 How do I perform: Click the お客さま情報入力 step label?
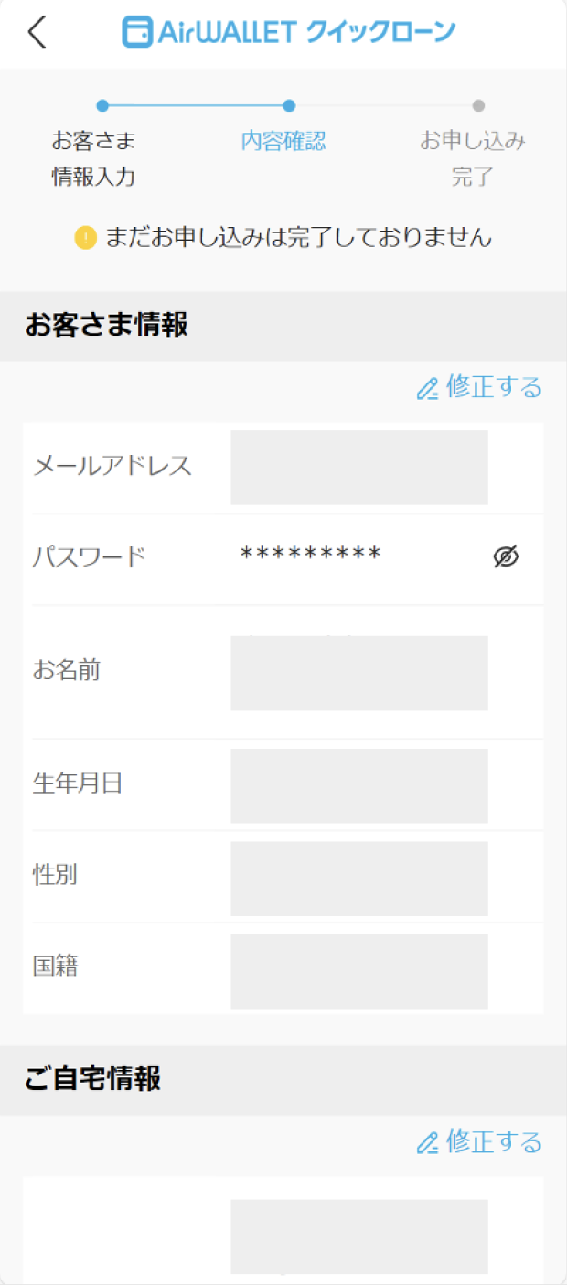click(x=93, y=158)
